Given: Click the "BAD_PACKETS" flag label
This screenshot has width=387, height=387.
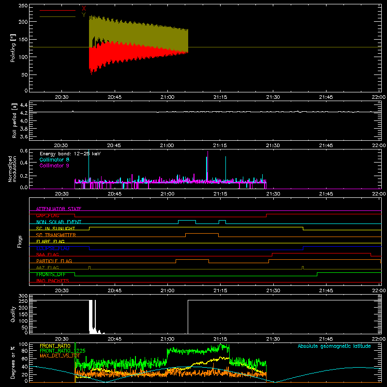Looking at the screenshot, I should (x=53, y=281).
